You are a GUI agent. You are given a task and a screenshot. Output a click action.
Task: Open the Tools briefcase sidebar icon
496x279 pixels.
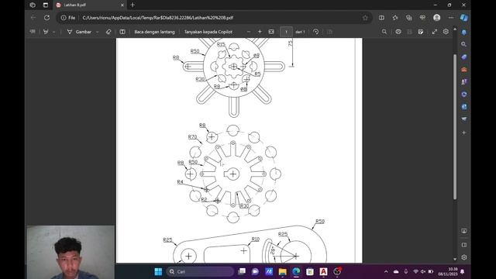[463, 69]
